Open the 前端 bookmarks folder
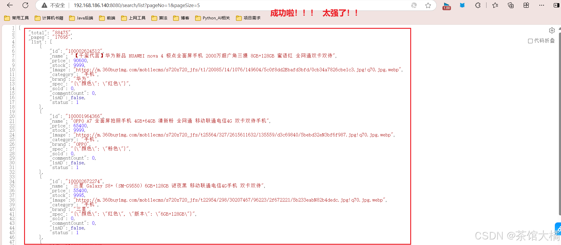 click(x=107, y=18)
